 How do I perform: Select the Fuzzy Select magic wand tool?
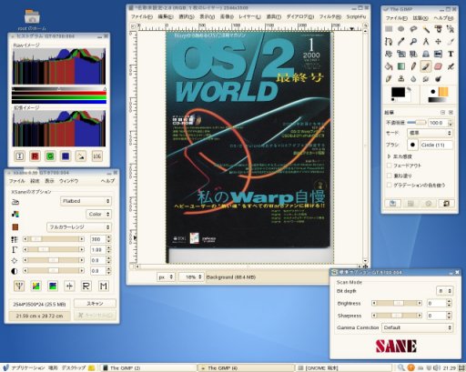pos(426,29)
